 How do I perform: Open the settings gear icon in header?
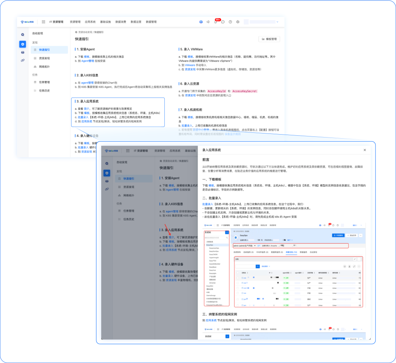click(238, 22)
